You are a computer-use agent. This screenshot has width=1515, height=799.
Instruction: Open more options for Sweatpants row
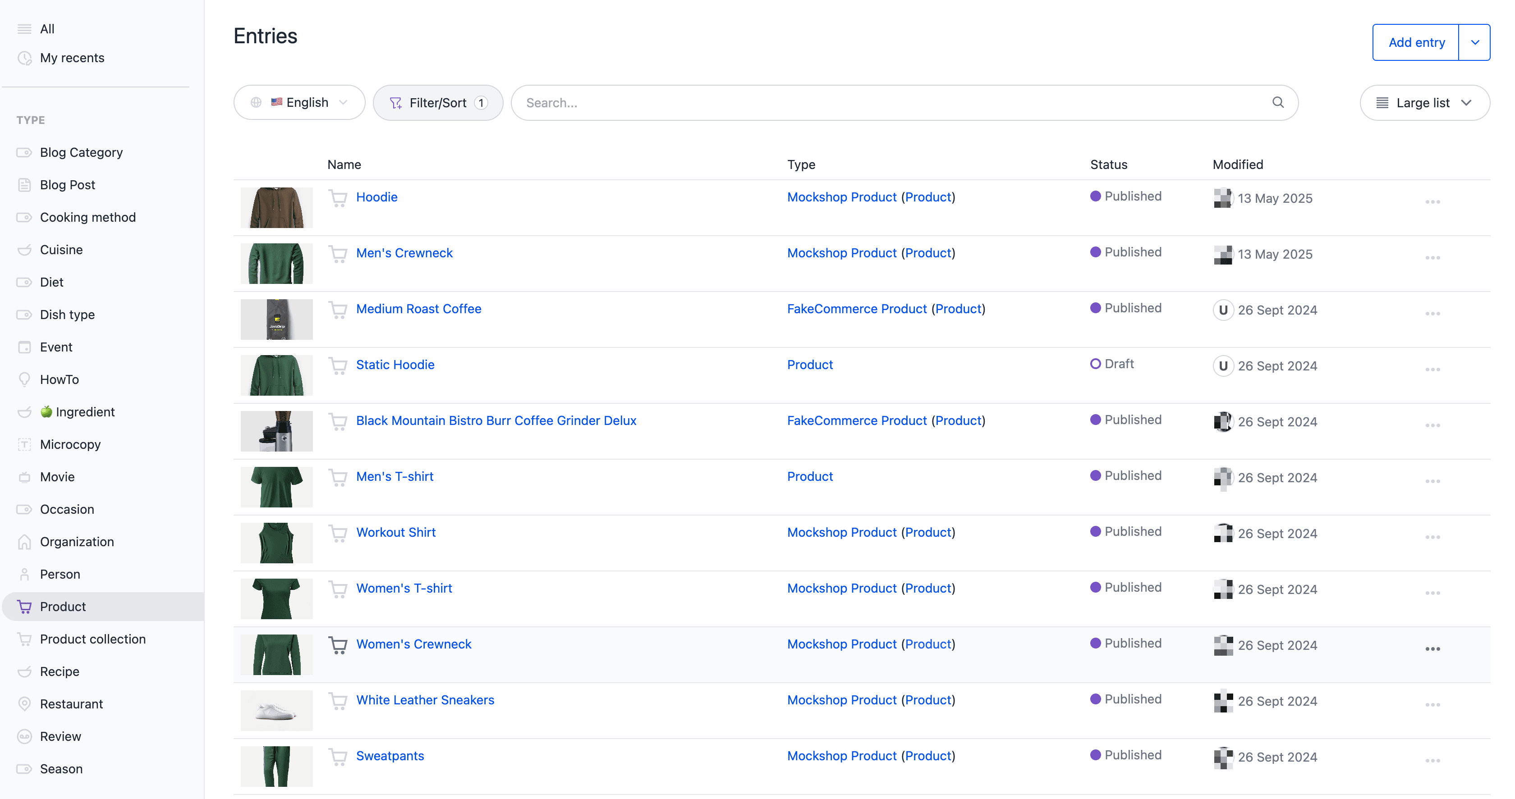point(1432,760)
